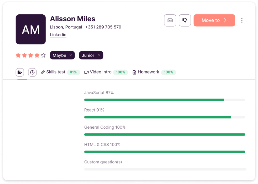This screenshot has width=258, height=184.
Task: Click the phone number +351 289 705 579
Action: click(x=103, y=27)
